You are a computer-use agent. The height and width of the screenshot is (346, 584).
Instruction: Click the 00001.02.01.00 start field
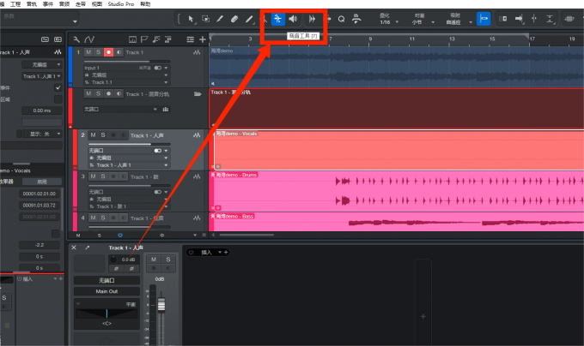(40, 194)
